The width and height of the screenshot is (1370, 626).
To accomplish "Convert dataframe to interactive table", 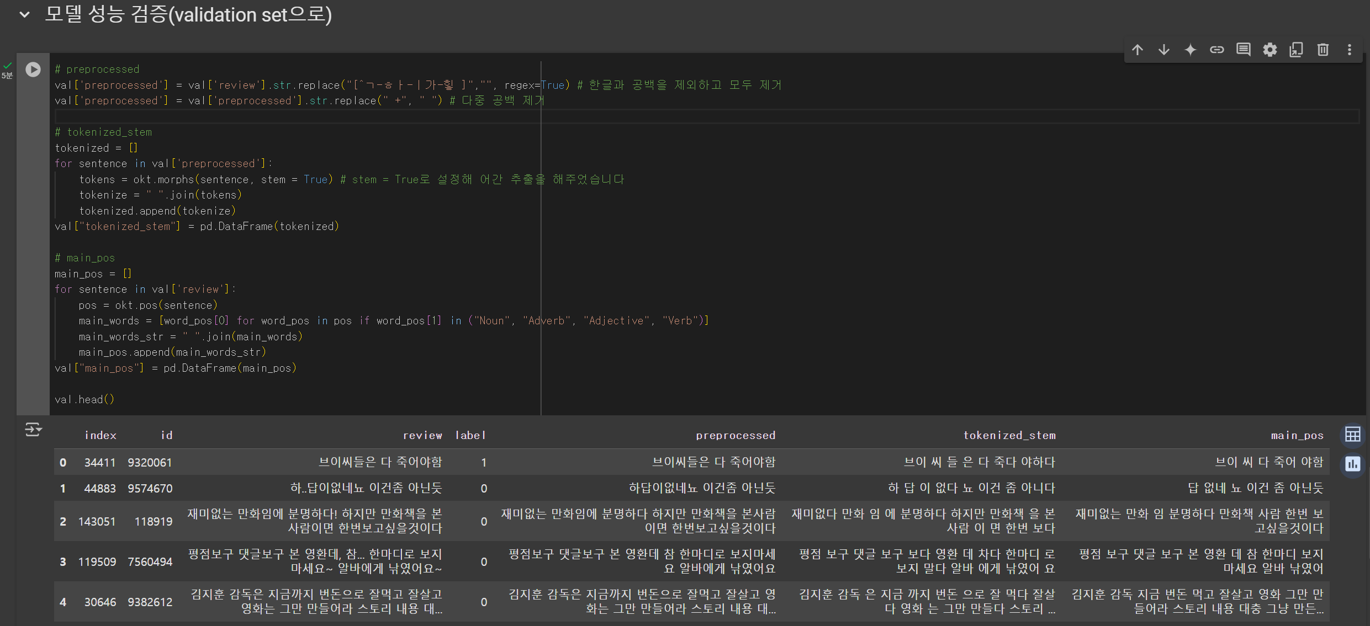I will [1352, 435].
